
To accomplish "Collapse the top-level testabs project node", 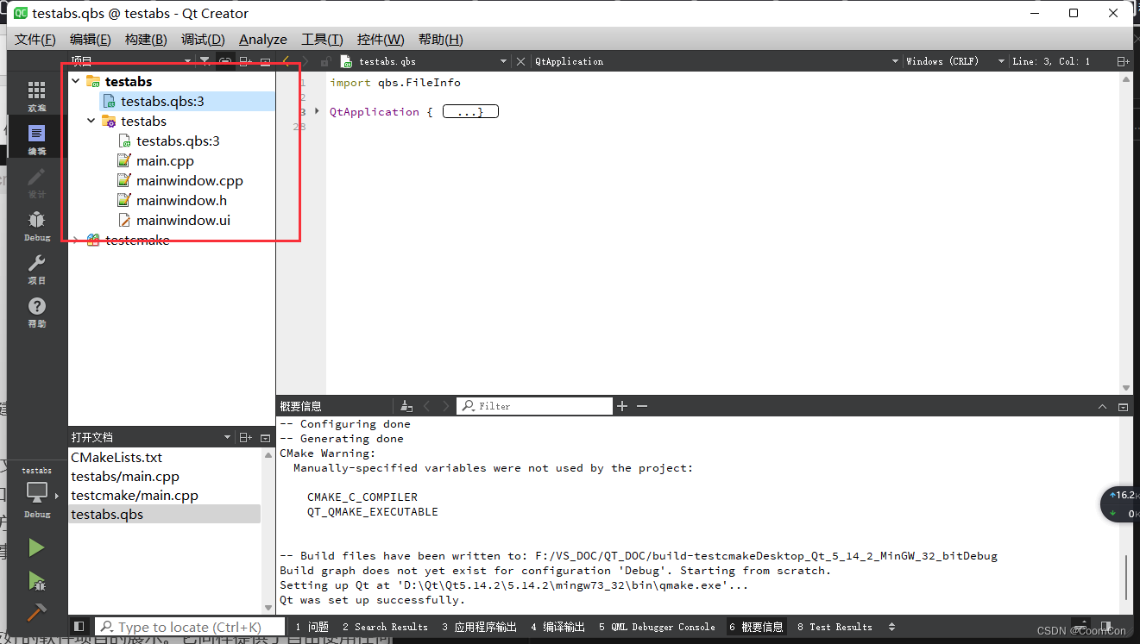I will coord(76,81).
